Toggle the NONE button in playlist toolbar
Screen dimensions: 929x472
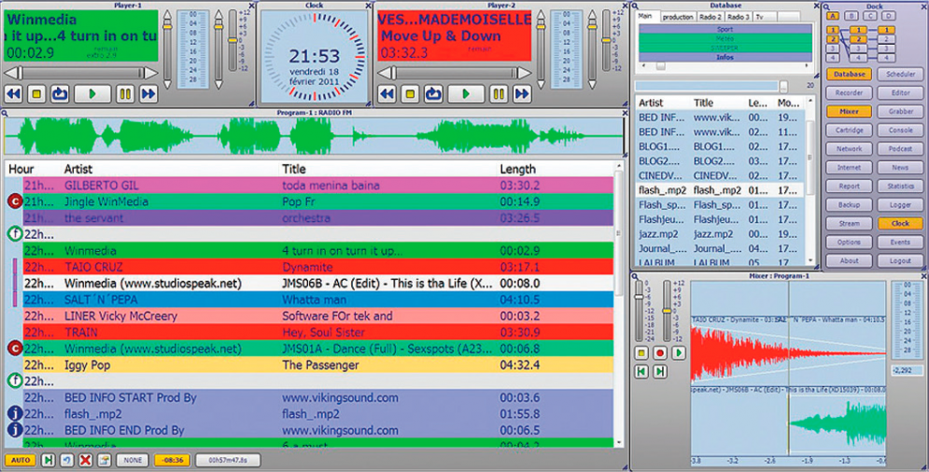point(133,460)
